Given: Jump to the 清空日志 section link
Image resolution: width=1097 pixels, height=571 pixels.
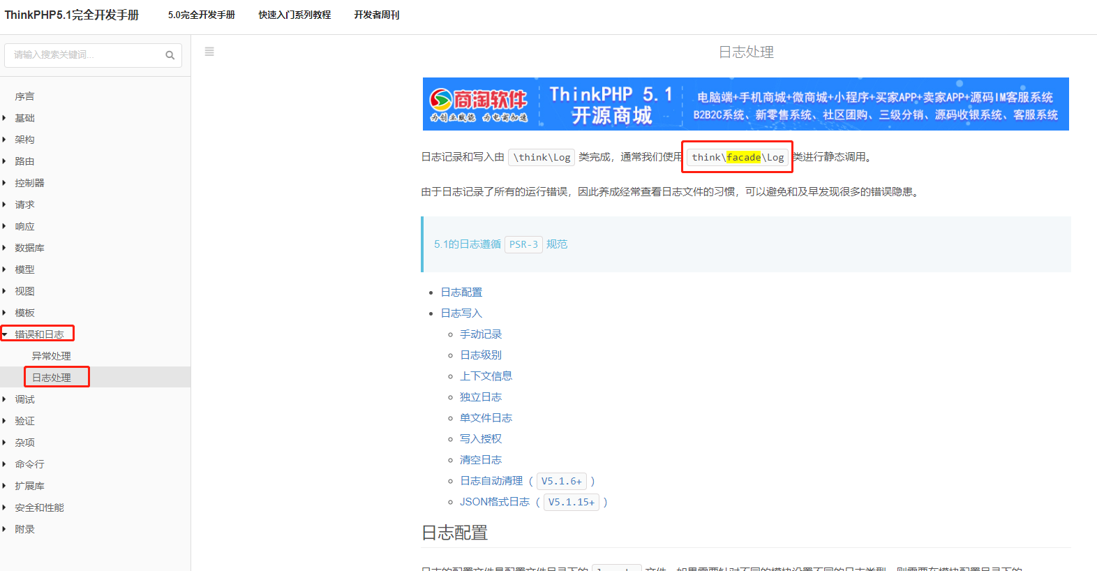Looking at the screenshot, I should click(x=481, y=459).
